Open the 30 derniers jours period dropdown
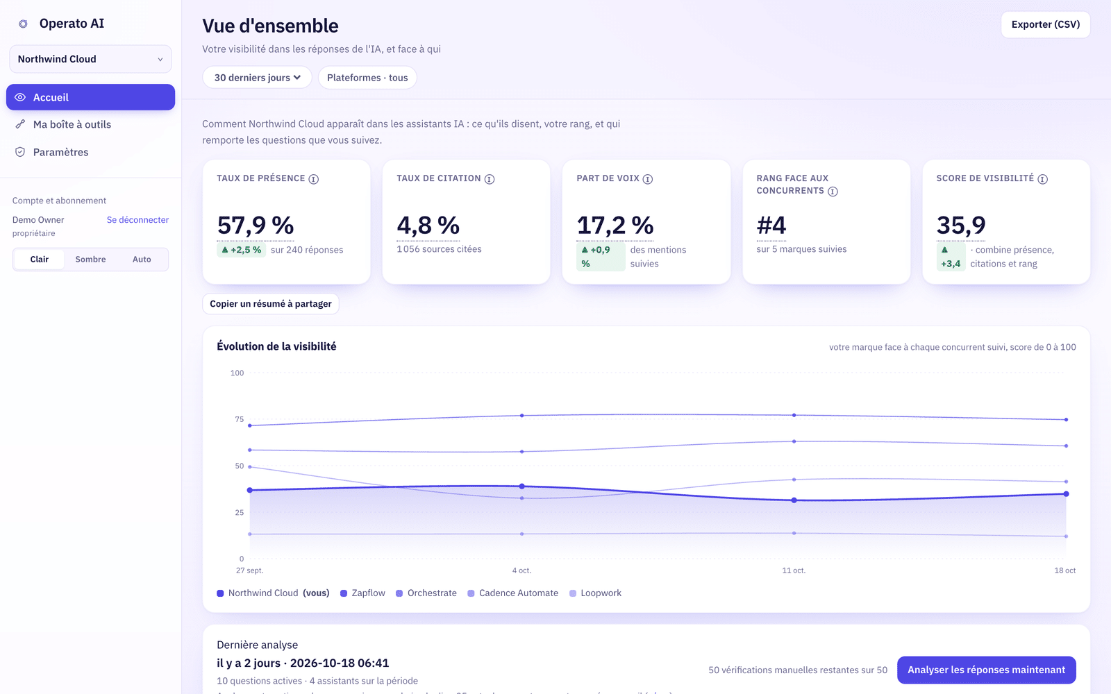Screen dimensions: 1111x694 coord(257,78)
